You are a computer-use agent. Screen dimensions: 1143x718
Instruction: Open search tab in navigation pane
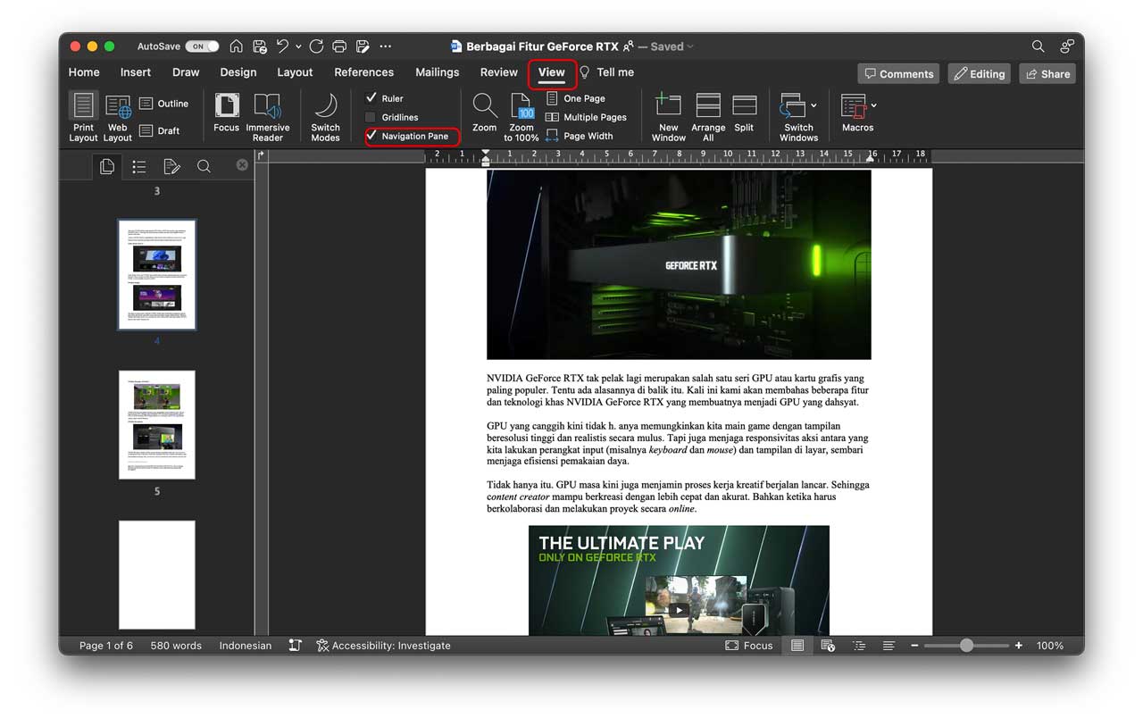coord(204,166)
